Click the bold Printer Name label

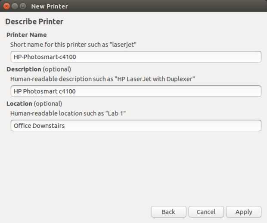click(26, 35)
